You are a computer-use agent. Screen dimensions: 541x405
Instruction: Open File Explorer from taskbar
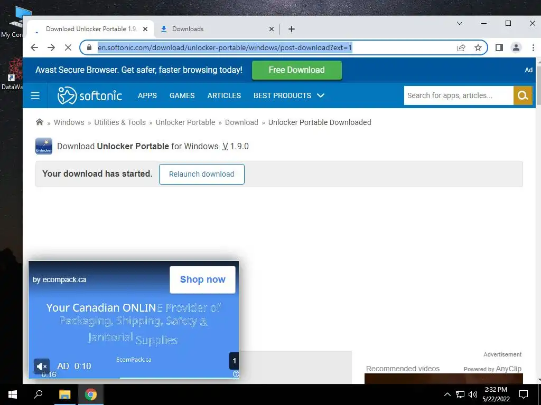tap(64, 394)
